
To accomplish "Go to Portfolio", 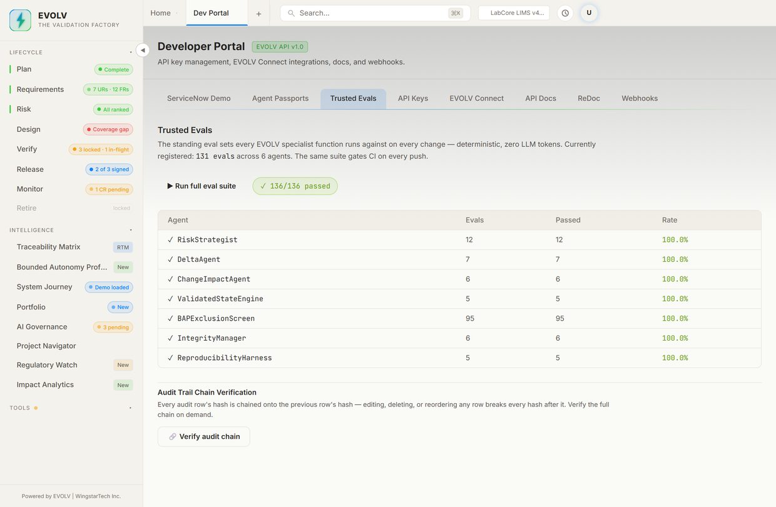I will click(71, 307).
